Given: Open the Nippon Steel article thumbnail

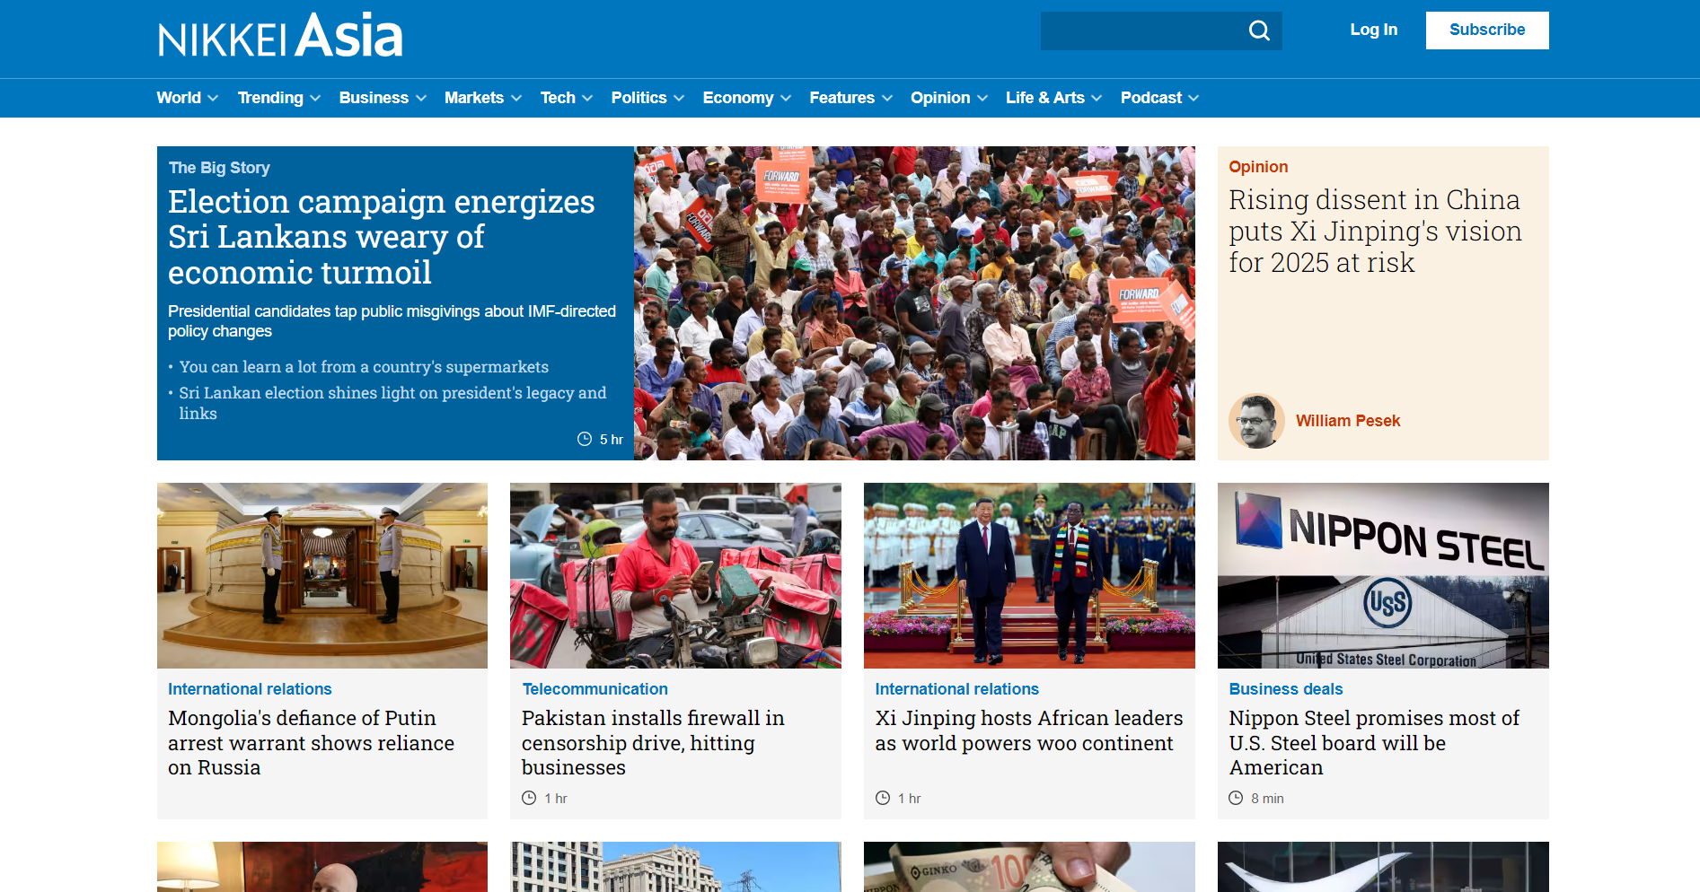Looking at the screenshot, I should pos(1382,575).
